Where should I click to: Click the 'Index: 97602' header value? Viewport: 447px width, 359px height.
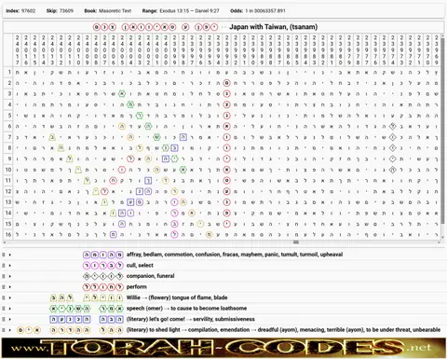point(20,11)
